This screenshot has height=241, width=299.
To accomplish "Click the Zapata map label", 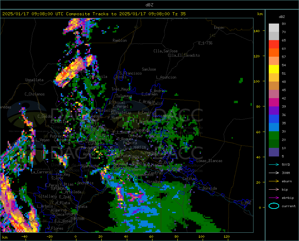I will tap(81, 207).
